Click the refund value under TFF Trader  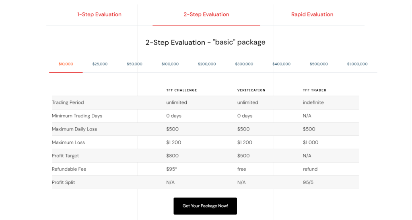click(310, 169)
